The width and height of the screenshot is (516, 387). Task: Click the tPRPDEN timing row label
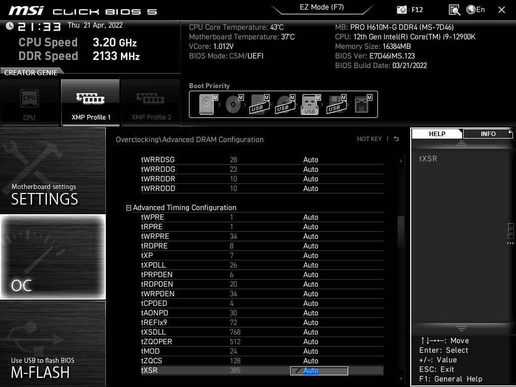tap(157, 275)
